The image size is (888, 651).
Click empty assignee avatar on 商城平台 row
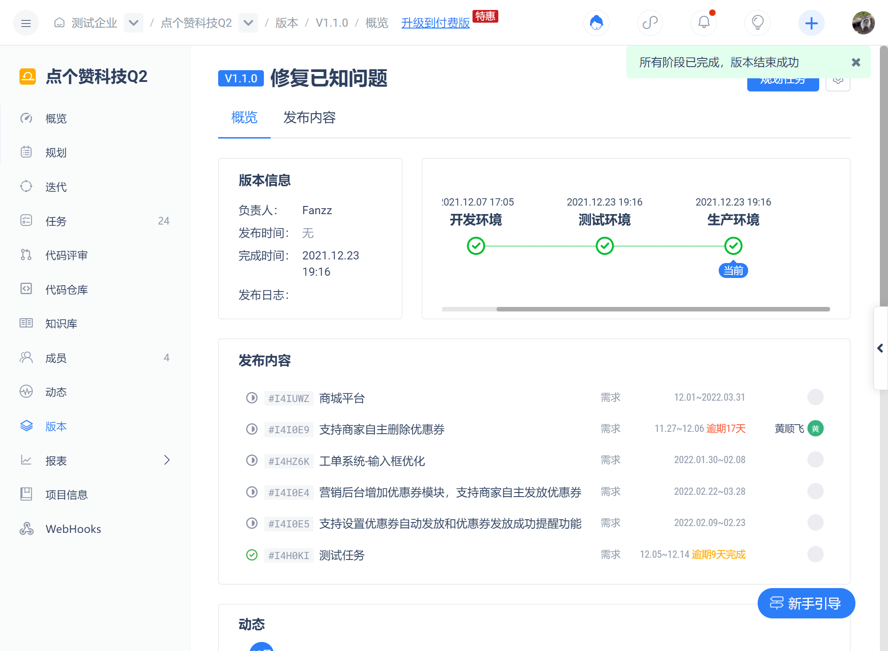[x=815, y=397]
